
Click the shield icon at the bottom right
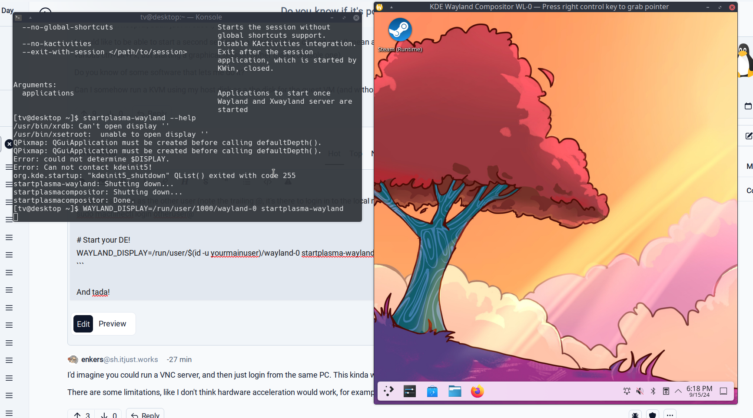click(x=652, y=415)
